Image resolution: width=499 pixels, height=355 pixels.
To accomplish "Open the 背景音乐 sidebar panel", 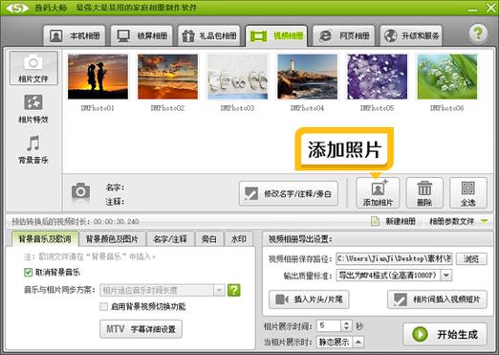I will [33, 149].
